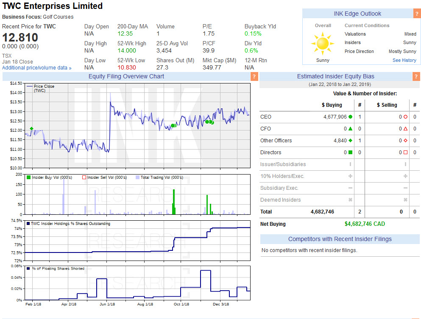421x319 pixels.
Task: Click the Issuer/Subsidiaries buying grey bar icon
Action: 350,164
